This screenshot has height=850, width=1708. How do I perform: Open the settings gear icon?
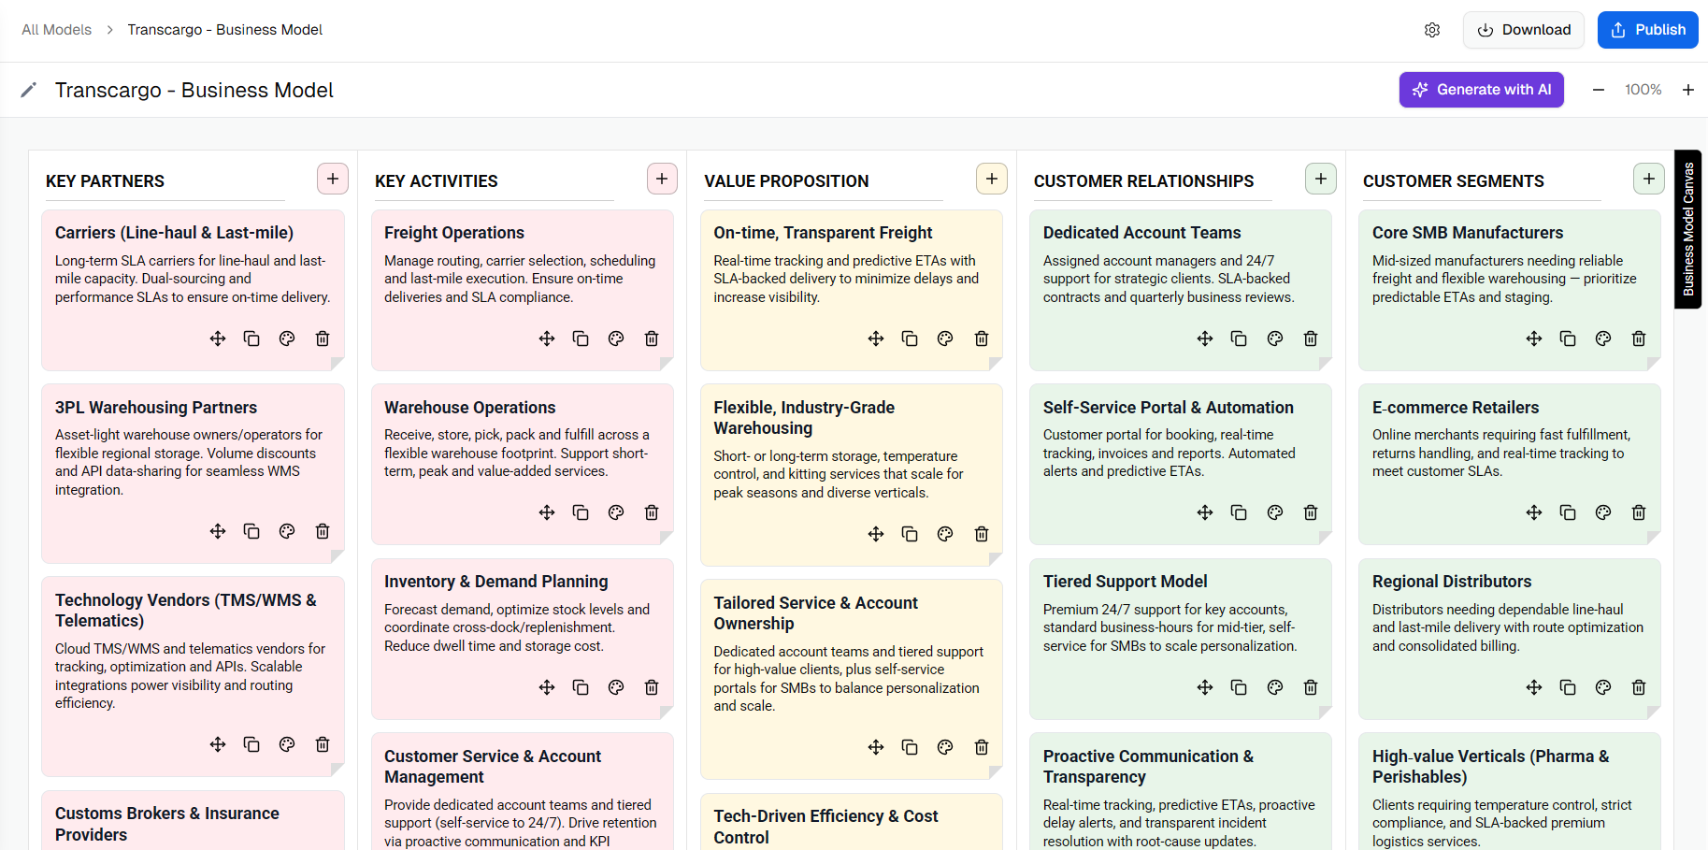tap(1432, 30)
